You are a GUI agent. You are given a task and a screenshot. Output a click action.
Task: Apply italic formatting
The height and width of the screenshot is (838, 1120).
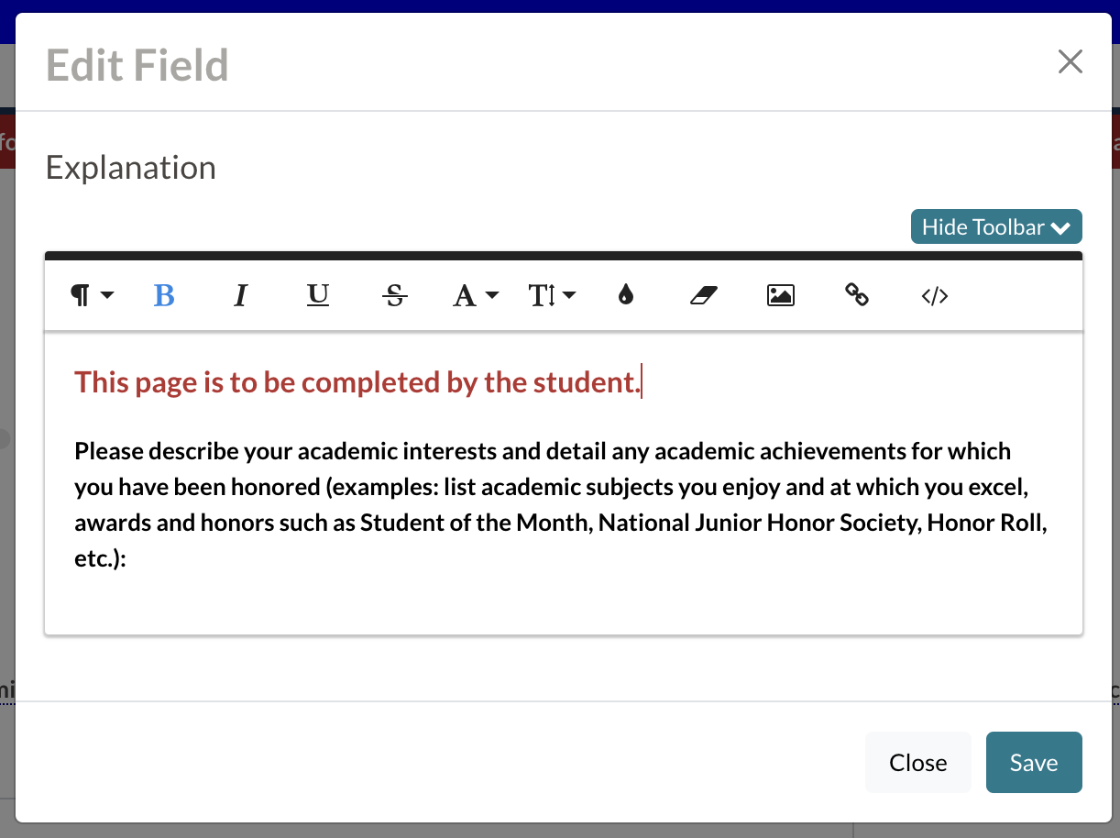point(240,295)
